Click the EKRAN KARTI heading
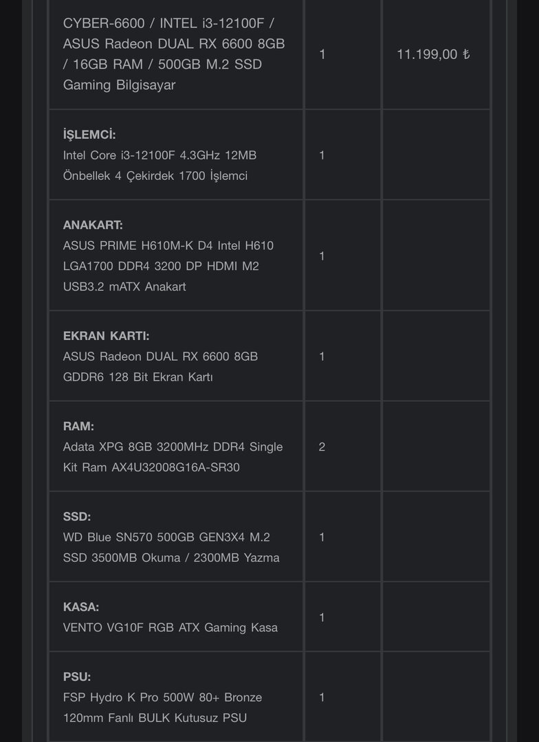 pos(106,336)
